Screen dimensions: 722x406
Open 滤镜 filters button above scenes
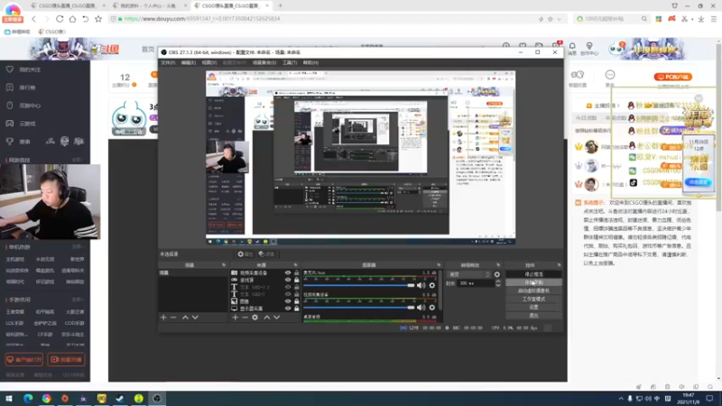(266, 254)
